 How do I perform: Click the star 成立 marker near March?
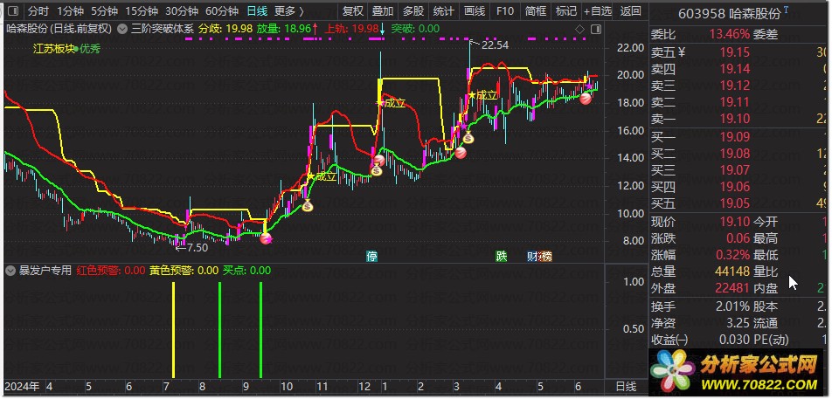(x=482, y=95)
